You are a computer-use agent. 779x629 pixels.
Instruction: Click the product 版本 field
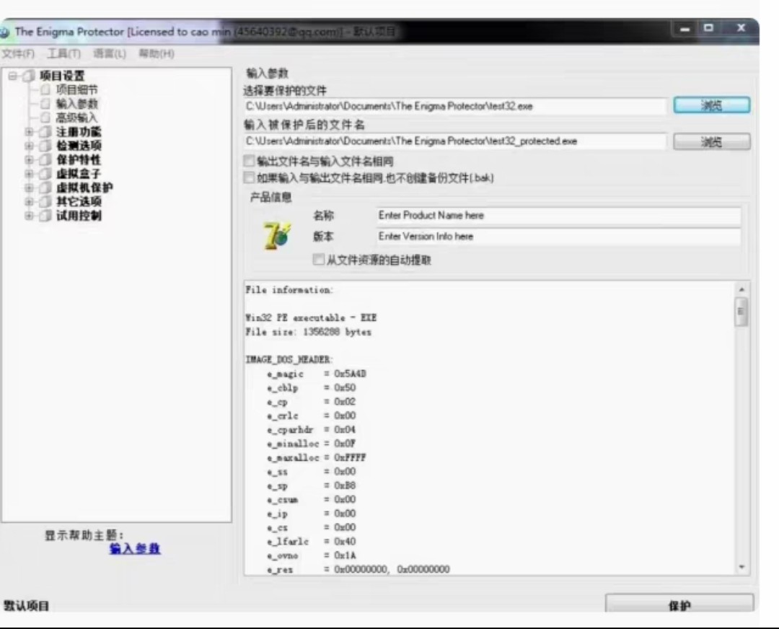coord(559,237)
